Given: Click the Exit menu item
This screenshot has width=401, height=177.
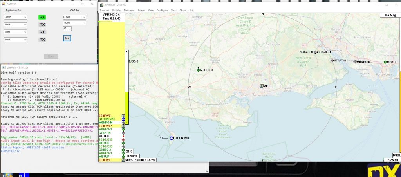Looking at the screenshot, I should [x=191, y=11].
